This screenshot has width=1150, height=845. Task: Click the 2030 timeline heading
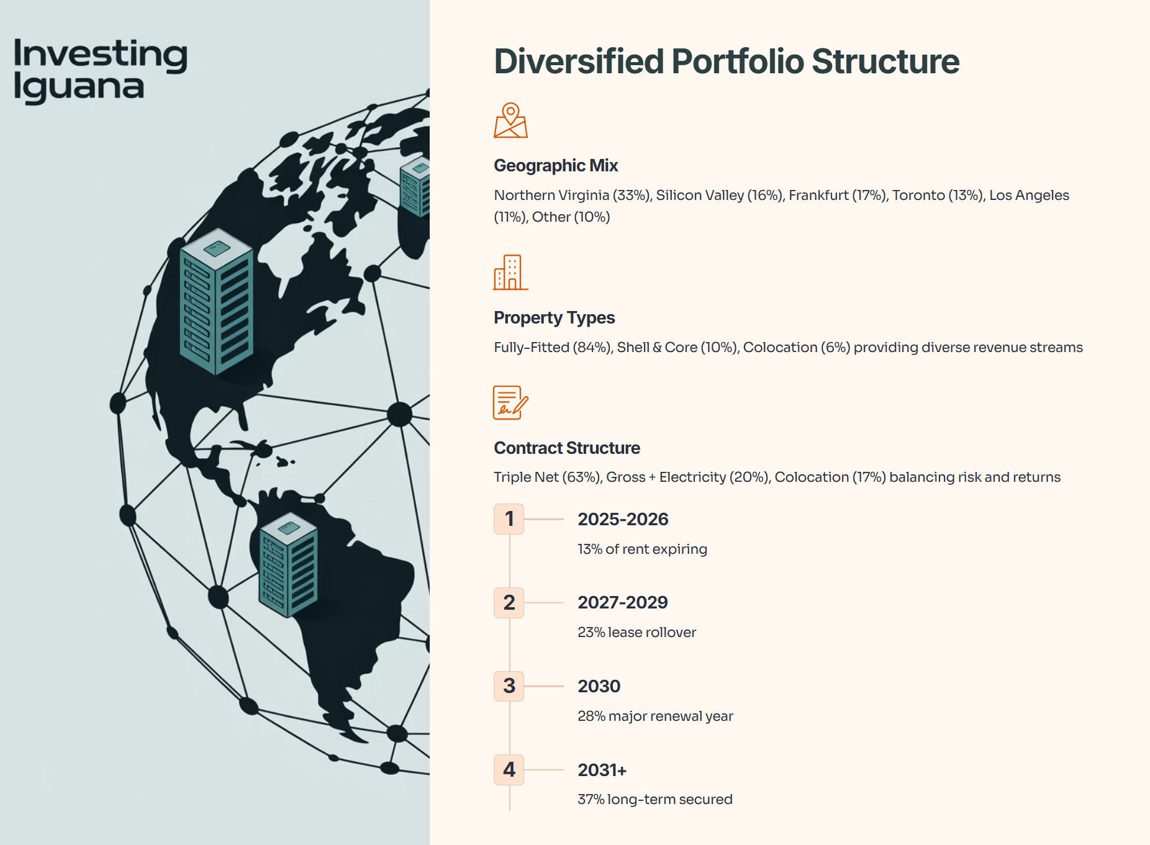pyautogui.click(x=599, y=686)
